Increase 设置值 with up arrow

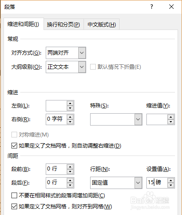click(x=171, y=181)
